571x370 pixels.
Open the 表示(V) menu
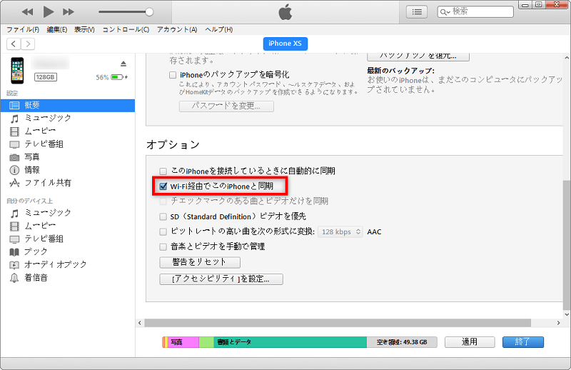(x=84, y=29)
